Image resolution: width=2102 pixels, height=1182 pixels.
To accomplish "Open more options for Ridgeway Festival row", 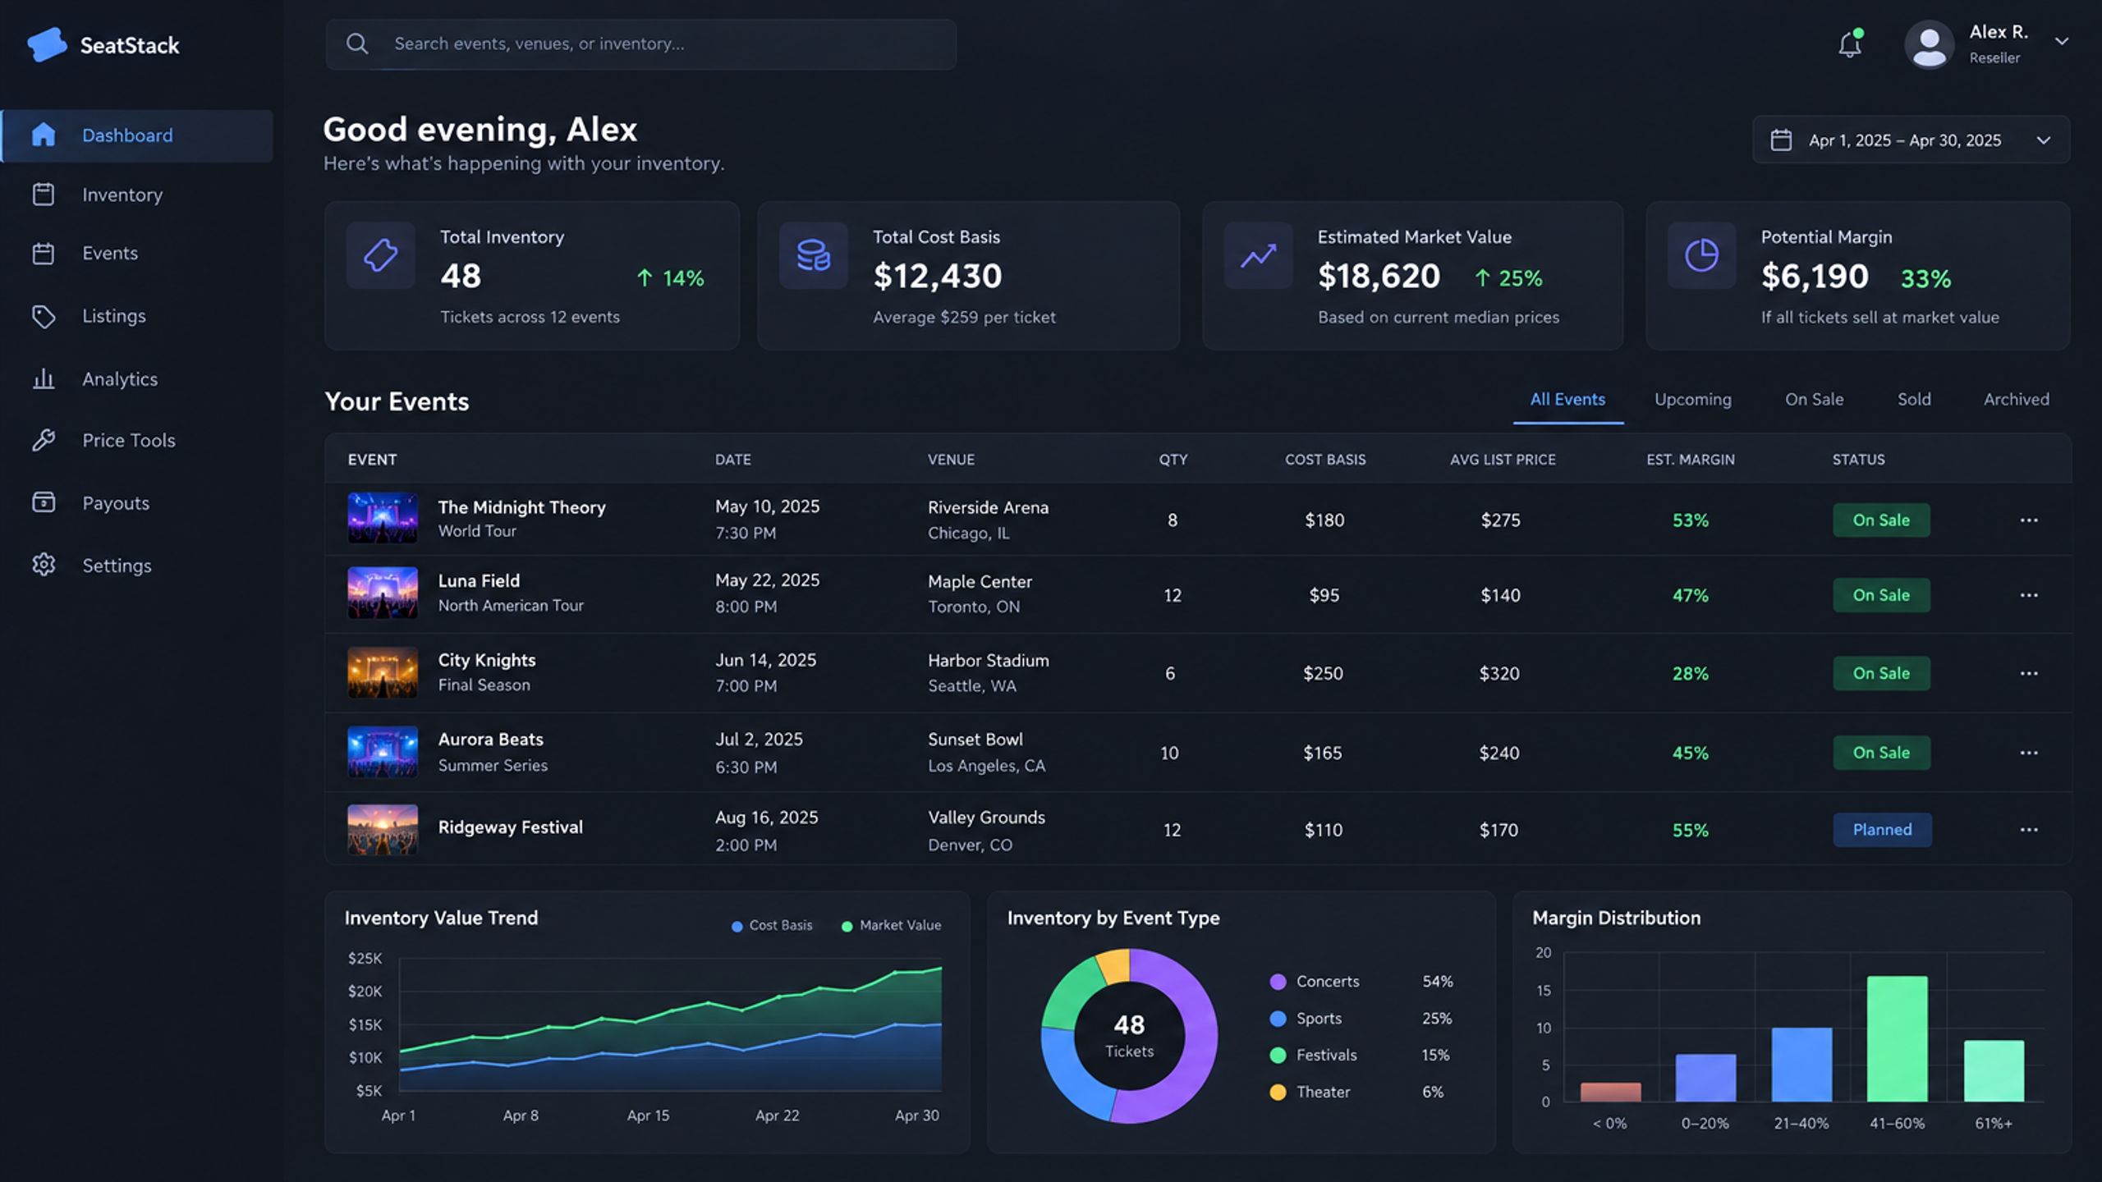I will click(x=2029, y=830).
